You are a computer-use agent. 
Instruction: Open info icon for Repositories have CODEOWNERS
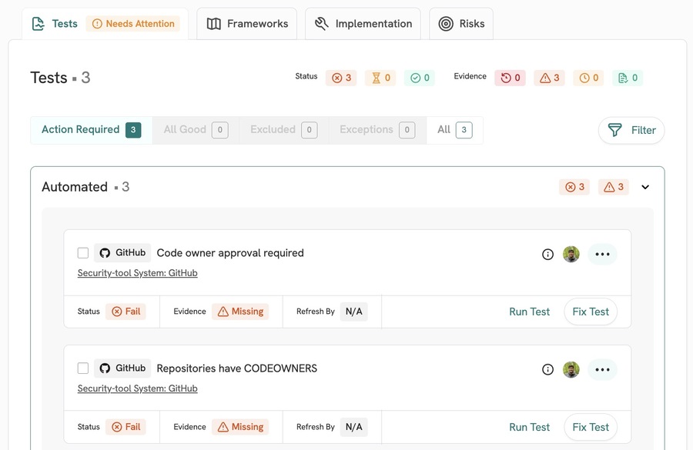click(547, 370)
